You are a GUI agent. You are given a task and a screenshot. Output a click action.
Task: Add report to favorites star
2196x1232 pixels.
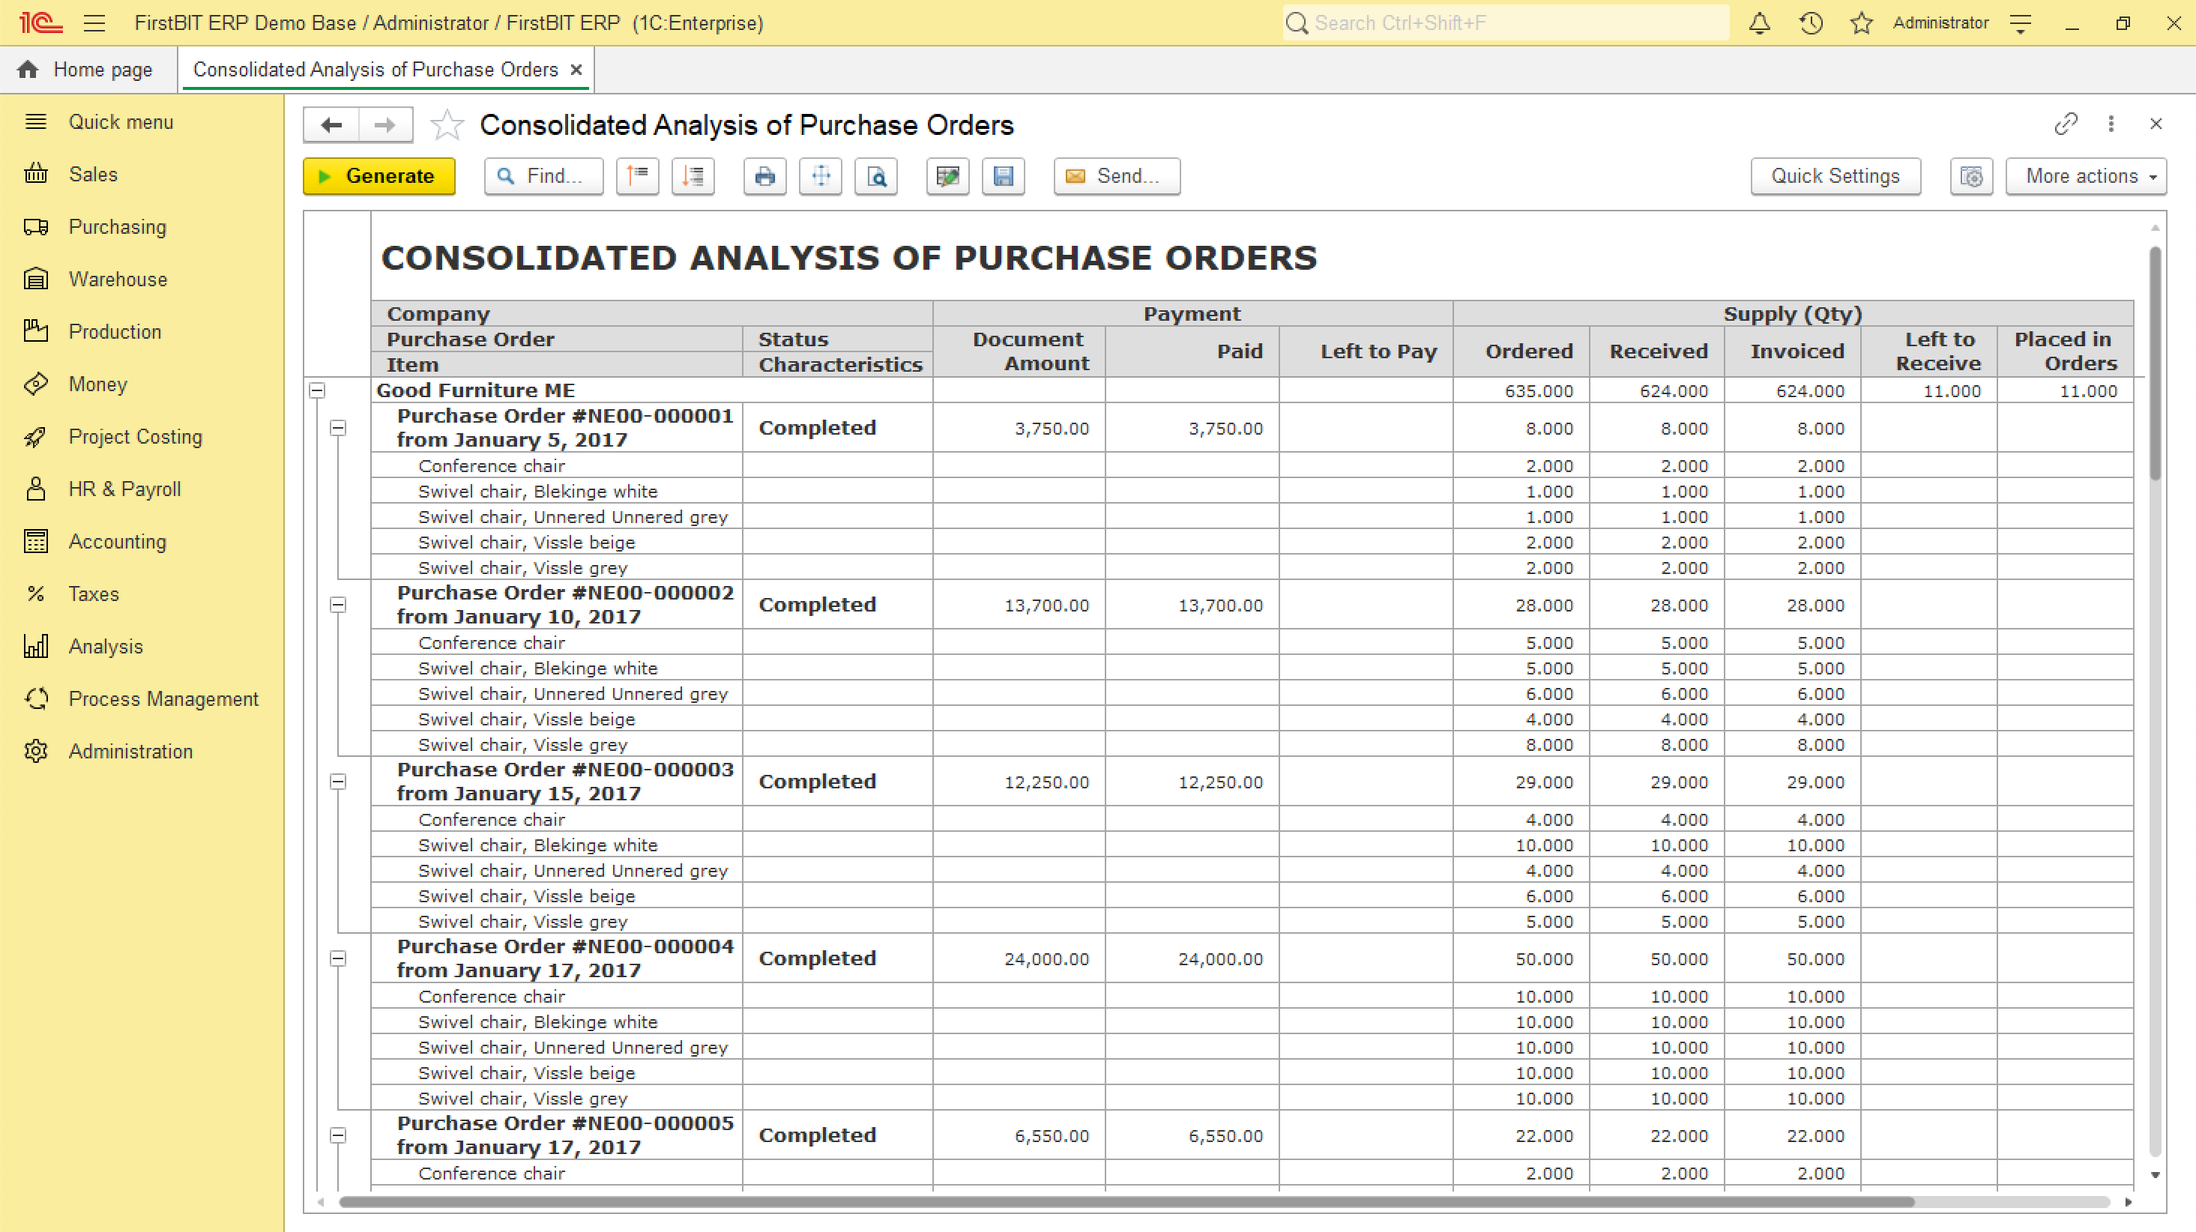447,125
